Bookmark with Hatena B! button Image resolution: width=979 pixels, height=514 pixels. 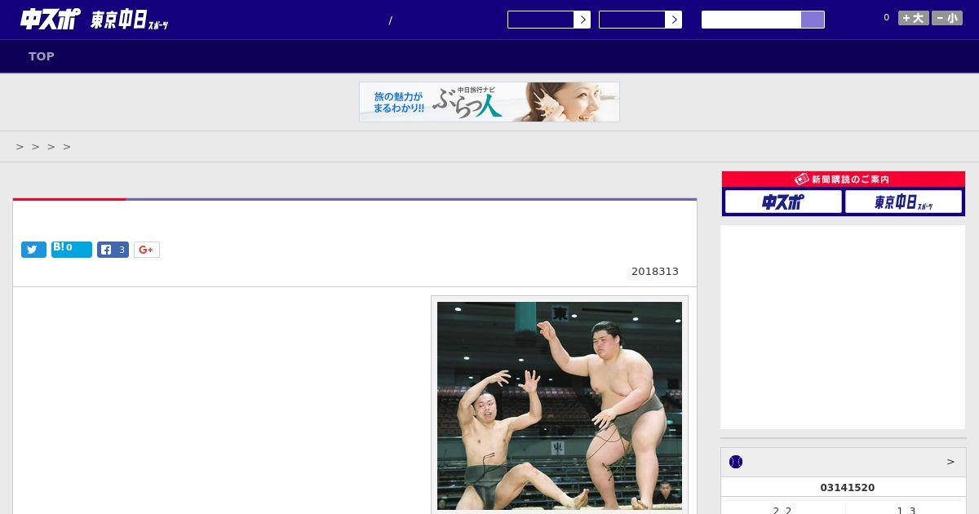point(72,250)
